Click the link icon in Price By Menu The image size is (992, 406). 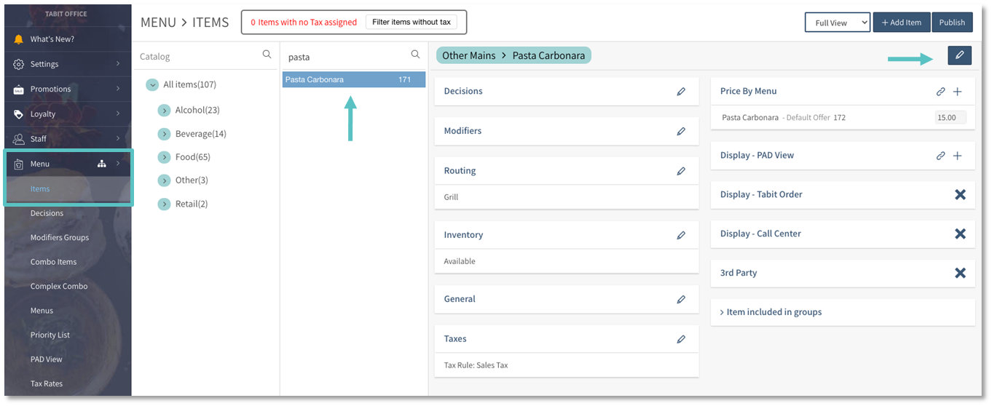tap(940, 92)
